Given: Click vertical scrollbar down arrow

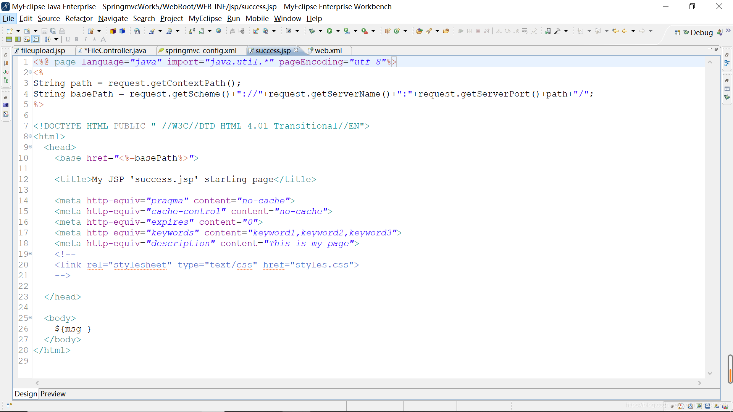Looking at the screenshot, I should pyautogui.click(x=710, y=373).
